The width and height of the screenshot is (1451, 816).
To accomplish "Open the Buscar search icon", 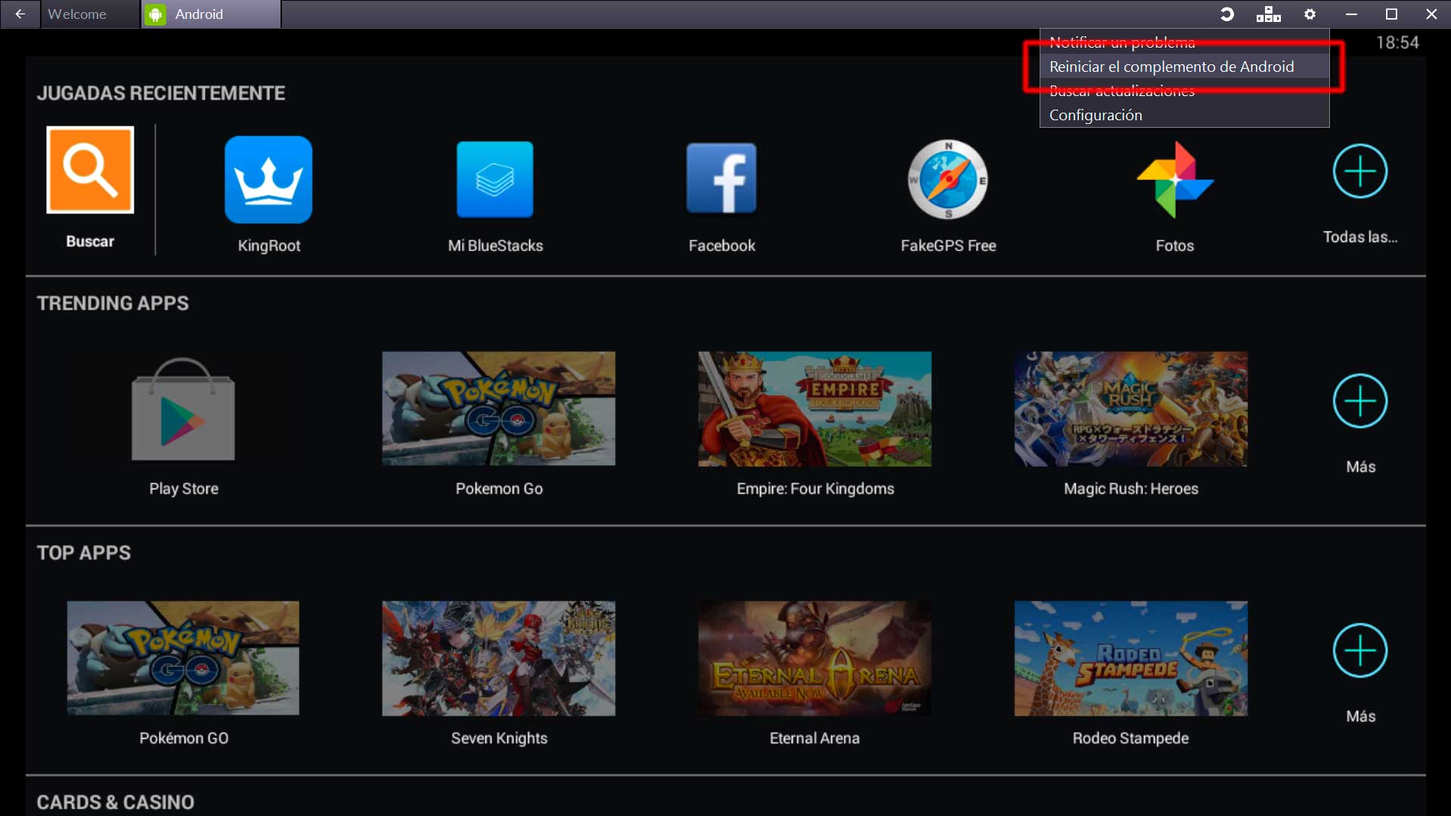I will 90,169.
